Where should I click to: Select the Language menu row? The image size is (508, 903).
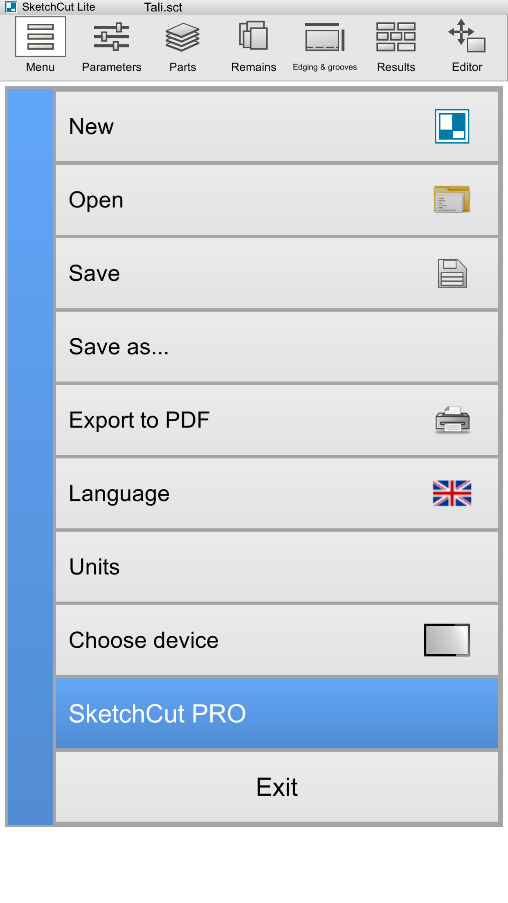277,494
